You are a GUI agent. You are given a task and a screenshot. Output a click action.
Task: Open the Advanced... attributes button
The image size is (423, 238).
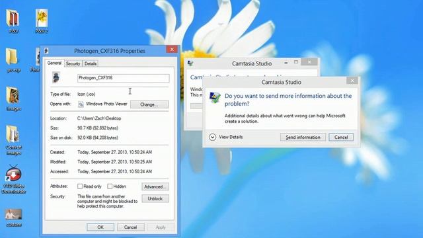point(155,186)
